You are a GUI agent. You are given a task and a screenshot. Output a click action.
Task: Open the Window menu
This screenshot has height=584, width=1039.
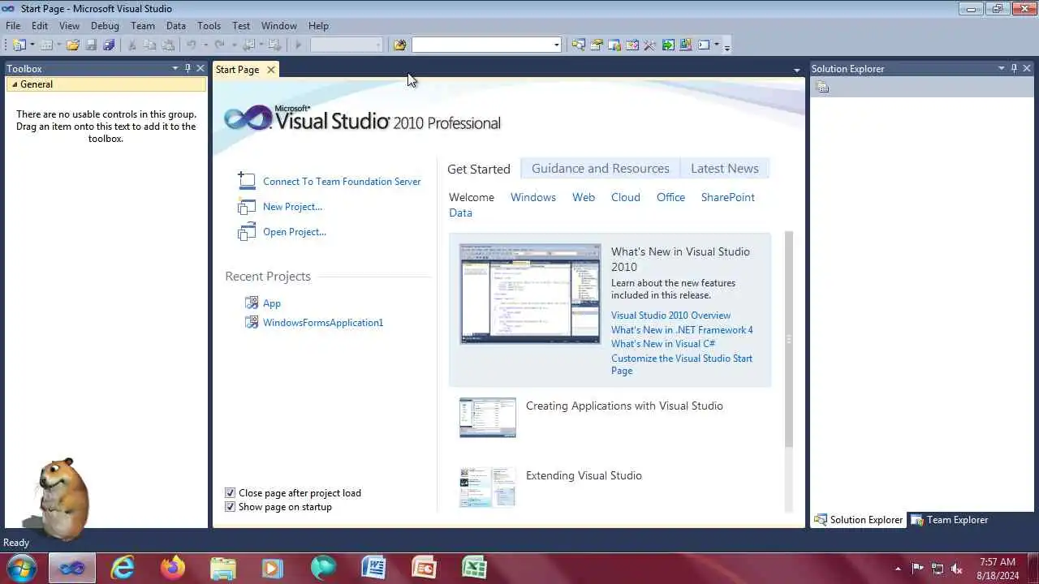278,26
